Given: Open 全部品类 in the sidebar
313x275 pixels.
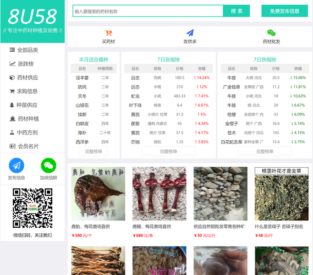Looking at the screenshot, I should [27, 50].
